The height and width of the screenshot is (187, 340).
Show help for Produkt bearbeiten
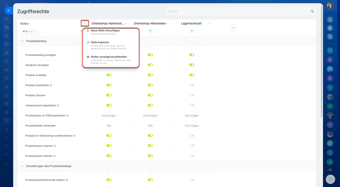tap(51, 85)
